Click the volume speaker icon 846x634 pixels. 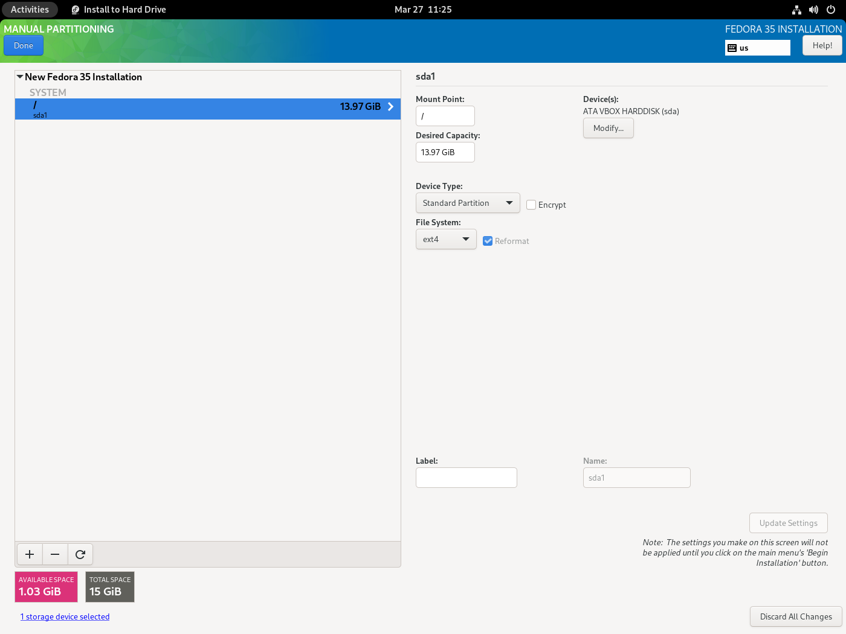click(813, 10)
